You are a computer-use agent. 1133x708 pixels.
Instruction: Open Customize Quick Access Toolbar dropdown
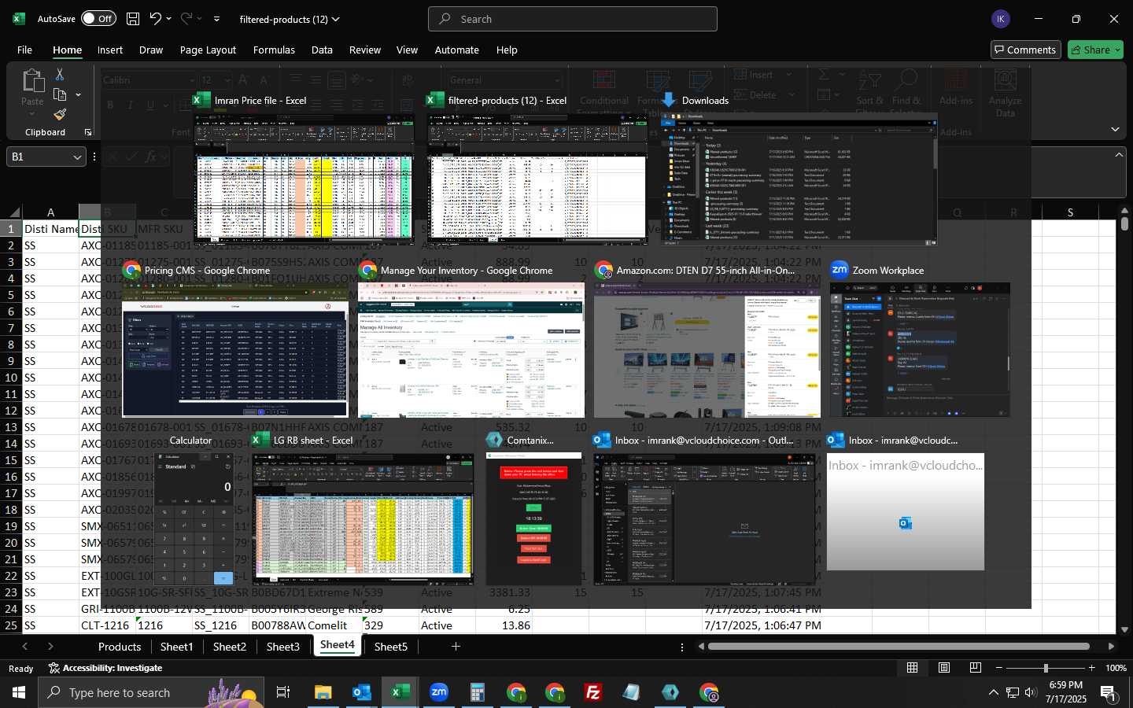coord(217,18)
